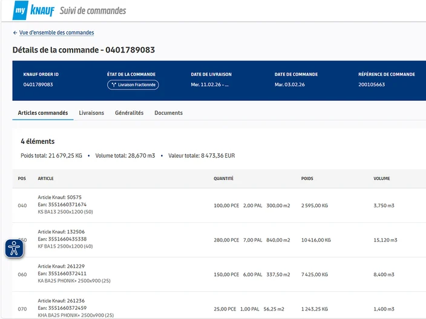Screen dimensions: 426x319
Task: Click Article Knauf: 261236
Action: 61,300
